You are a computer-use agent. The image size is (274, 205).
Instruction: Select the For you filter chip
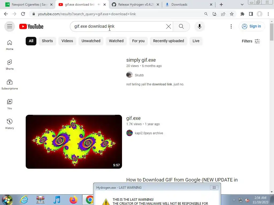click(138, 41)
